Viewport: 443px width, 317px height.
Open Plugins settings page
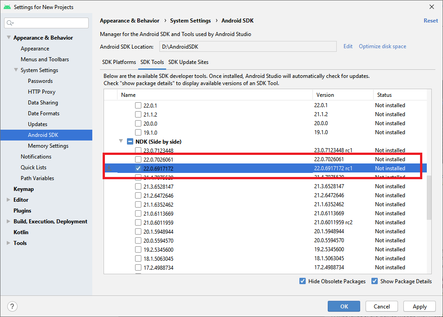[x=23, y=211]
